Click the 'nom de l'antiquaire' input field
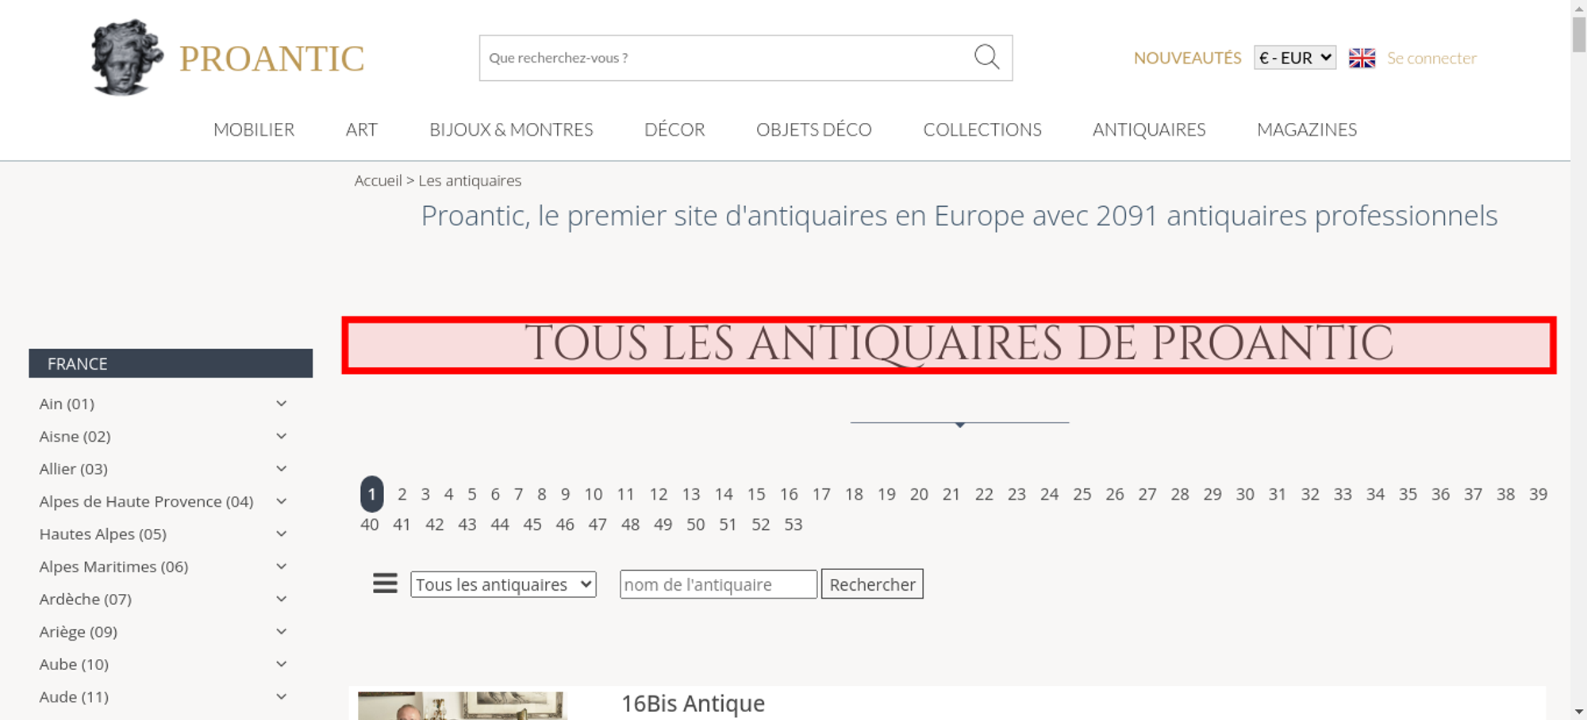Screen dimensions: 1587x720 point(717,584)
